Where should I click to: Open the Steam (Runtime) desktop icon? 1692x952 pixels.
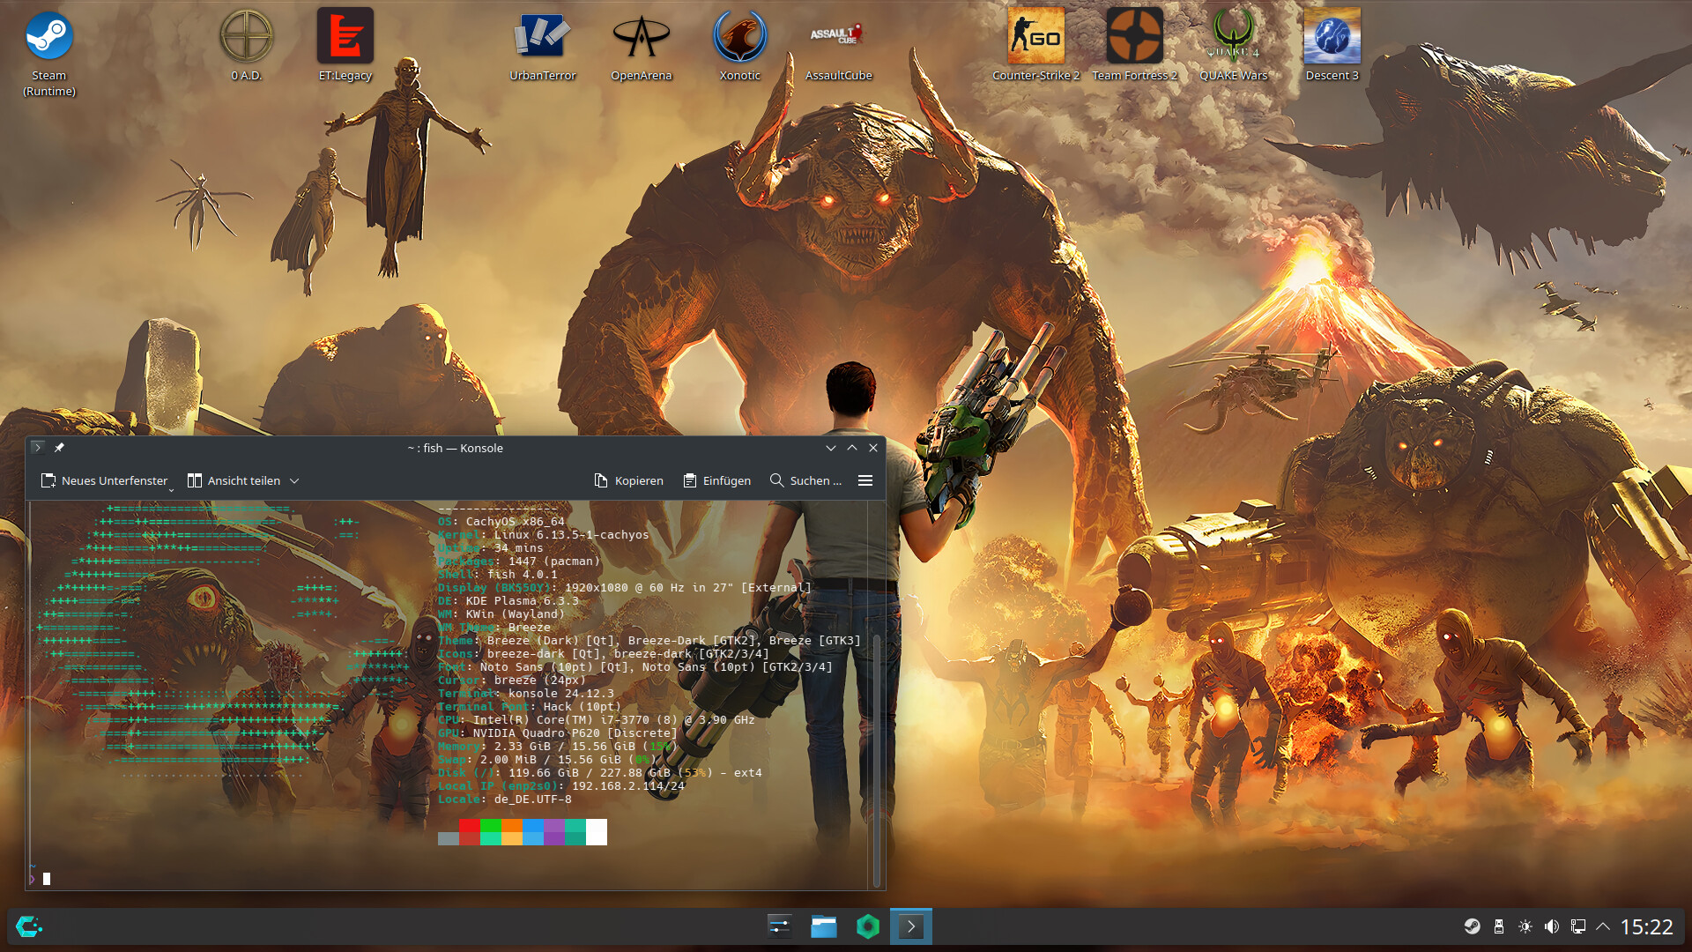pos(48,37)
